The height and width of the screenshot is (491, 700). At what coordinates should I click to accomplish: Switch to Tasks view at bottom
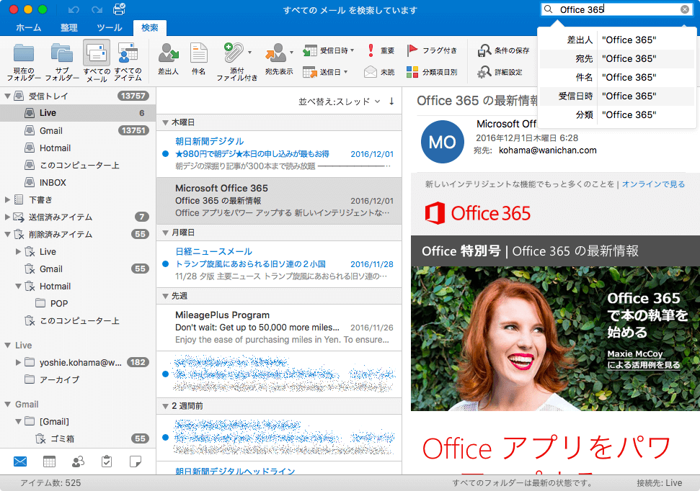pos(107,461)
